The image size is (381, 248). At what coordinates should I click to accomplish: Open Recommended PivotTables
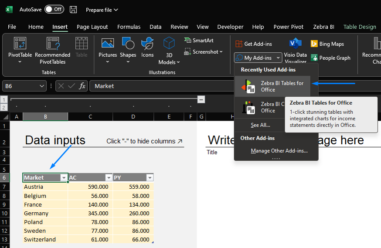[x=52, y=51]
